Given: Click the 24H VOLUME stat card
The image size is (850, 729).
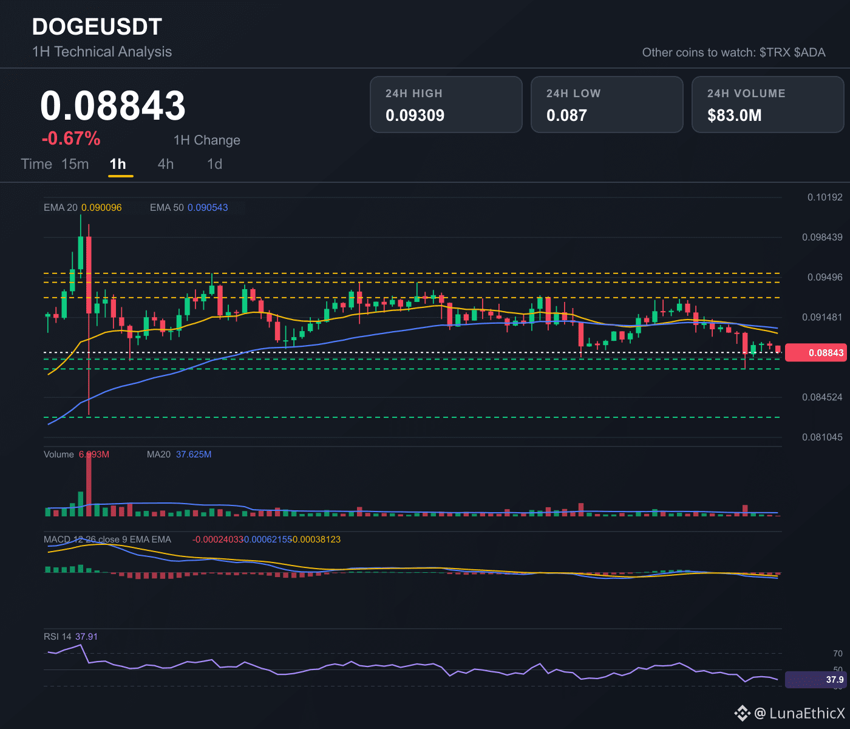Looking at the screenshot, I should coord(768,104).
